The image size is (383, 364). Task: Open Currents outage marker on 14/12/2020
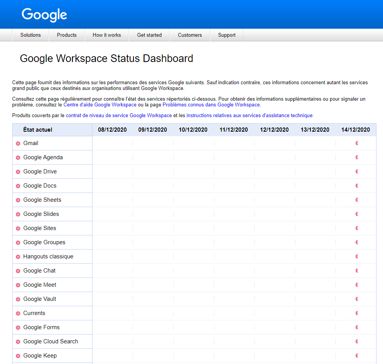tap(357, 313)
